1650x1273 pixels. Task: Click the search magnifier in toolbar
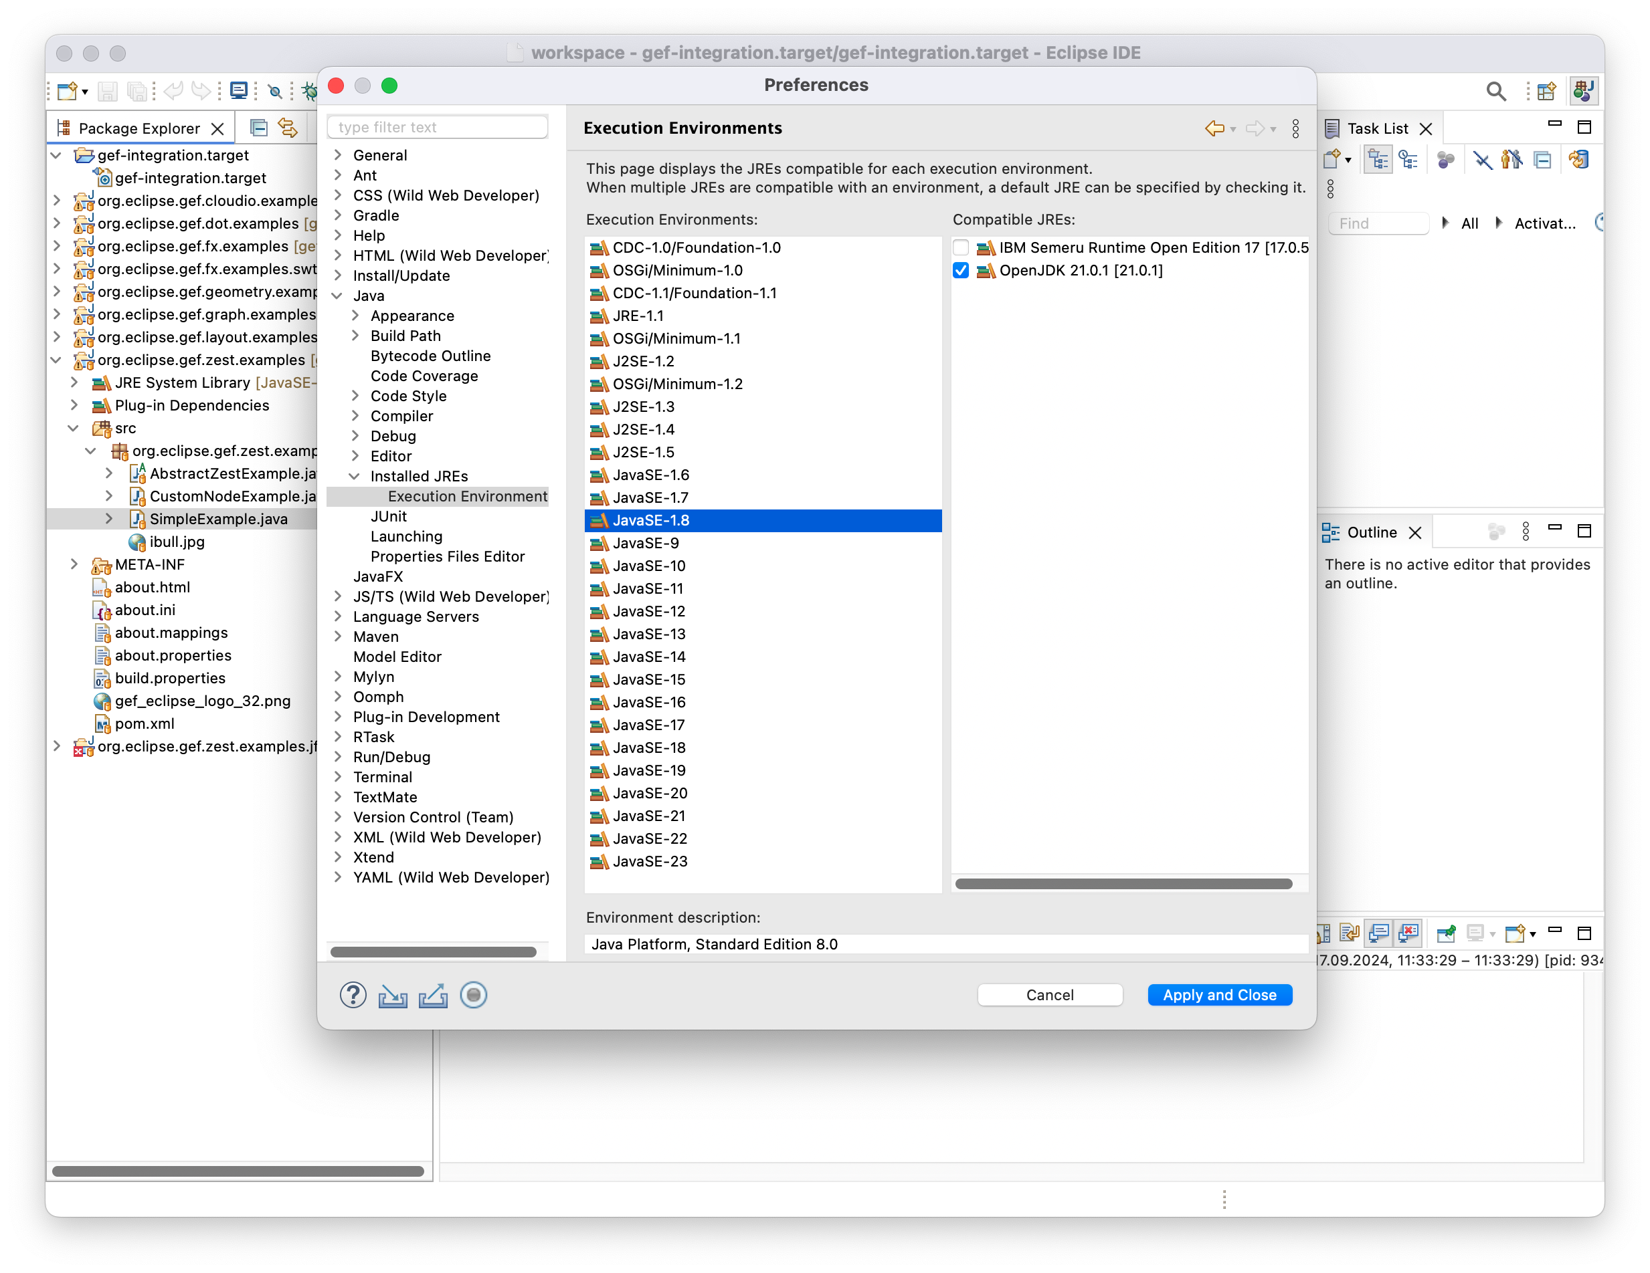point(1496,92)
